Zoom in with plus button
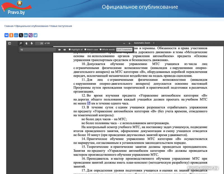Screen dimensions: 224x174 click(129, 43)
